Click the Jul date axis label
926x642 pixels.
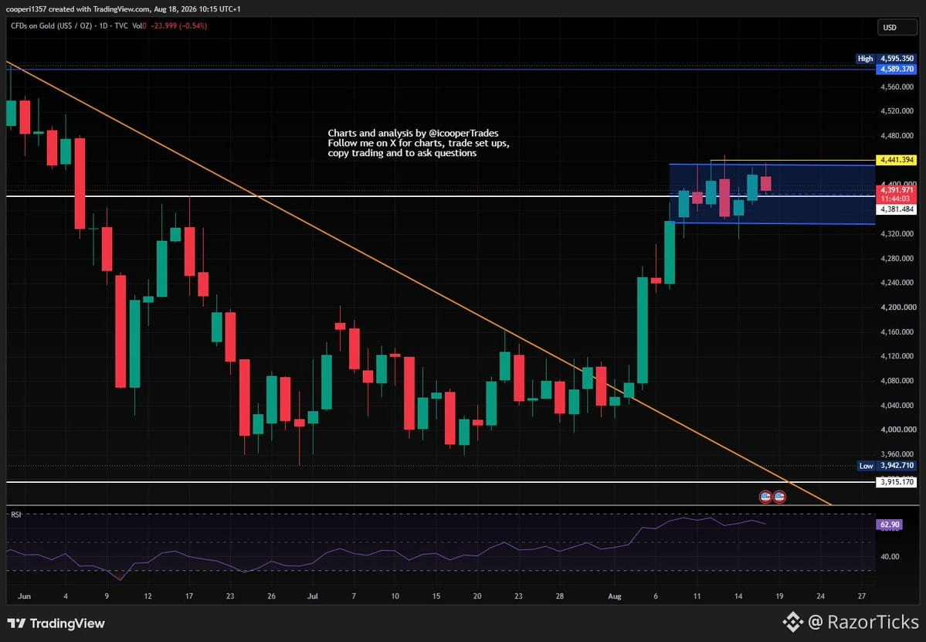click(313, 596)
